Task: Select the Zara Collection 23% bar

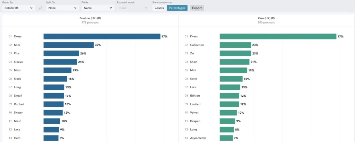Action: pos(235,45)
